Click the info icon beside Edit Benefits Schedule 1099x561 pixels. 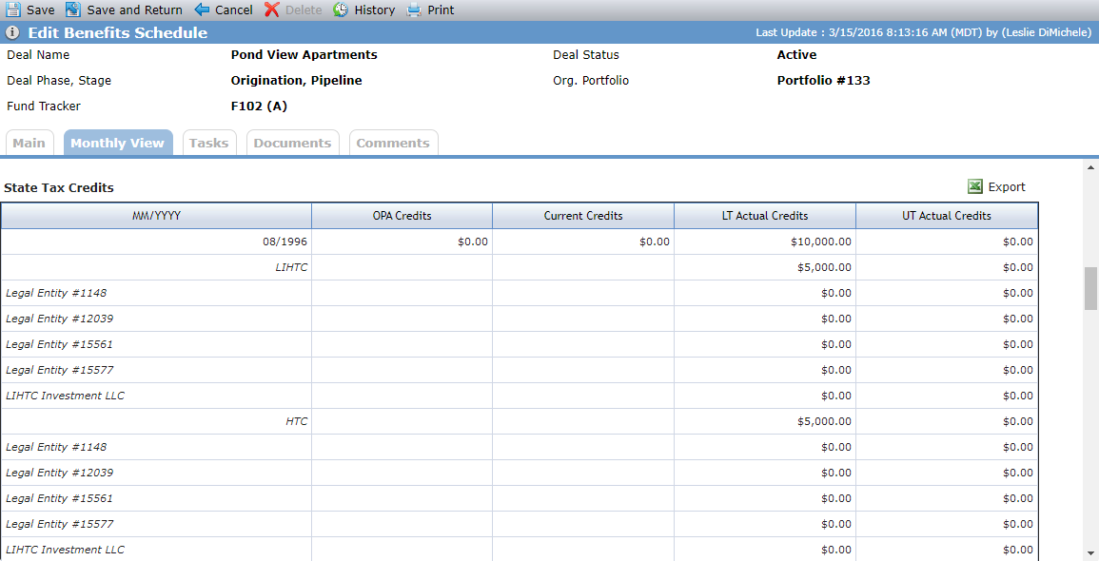coord(12,32)
